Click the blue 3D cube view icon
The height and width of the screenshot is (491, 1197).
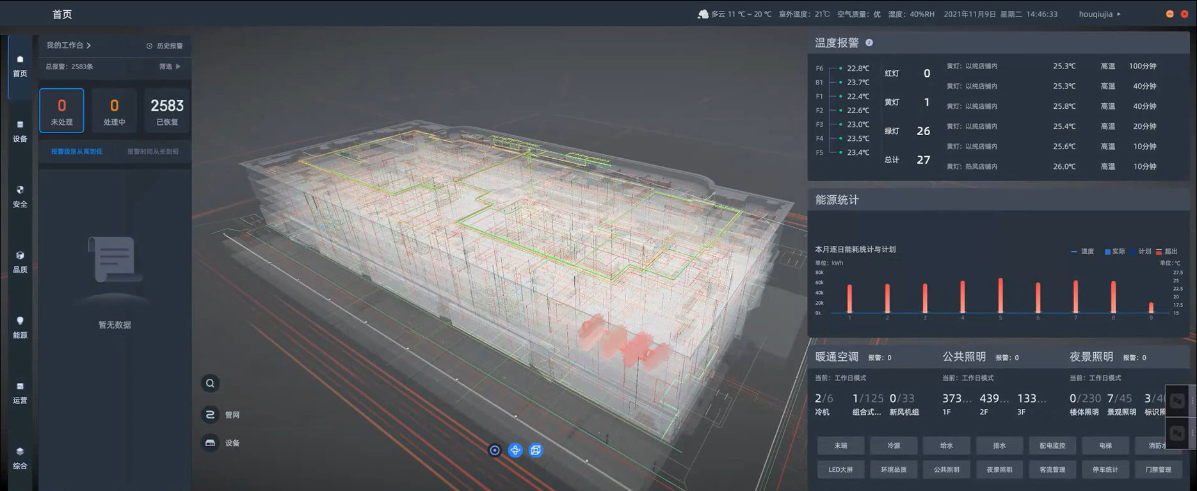[536, 451]
